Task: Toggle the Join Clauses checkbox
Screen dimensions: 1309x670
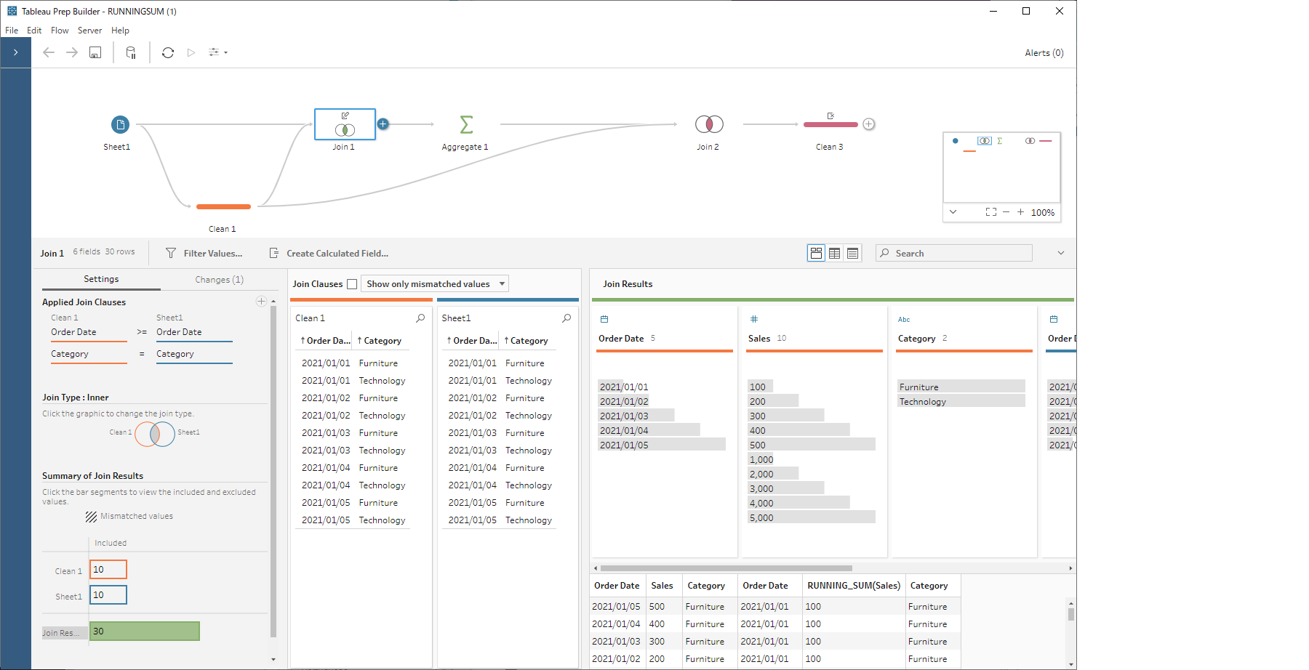Action: coord(352,284)
